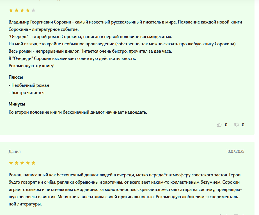
Task: Click the fifth star in Данил's review rating
Action: (33, 163)
